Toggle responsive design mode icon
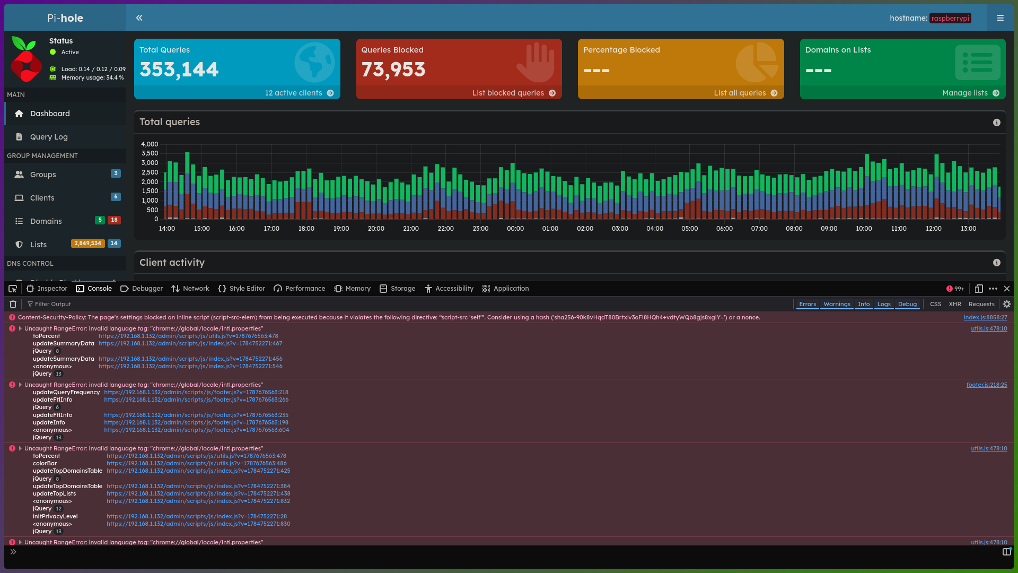Screen dimensions: 1018x573 pos(979,289)
